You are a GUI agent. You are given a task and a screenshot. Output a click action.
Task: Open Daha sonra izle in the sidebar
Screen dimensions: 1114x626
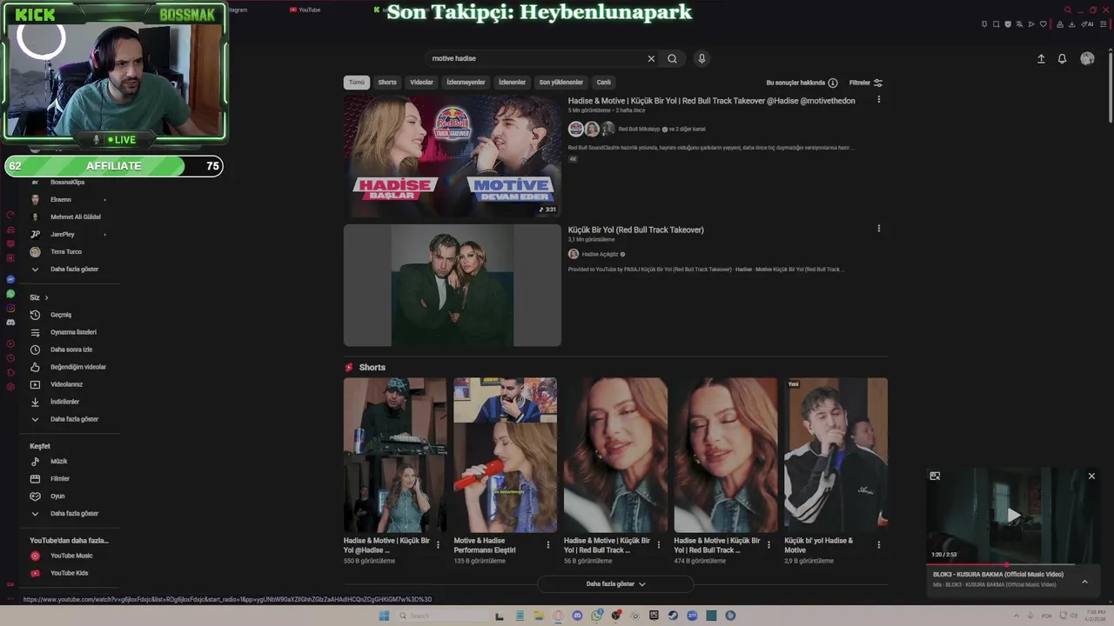pyautogui.click(x=71, y=350)
